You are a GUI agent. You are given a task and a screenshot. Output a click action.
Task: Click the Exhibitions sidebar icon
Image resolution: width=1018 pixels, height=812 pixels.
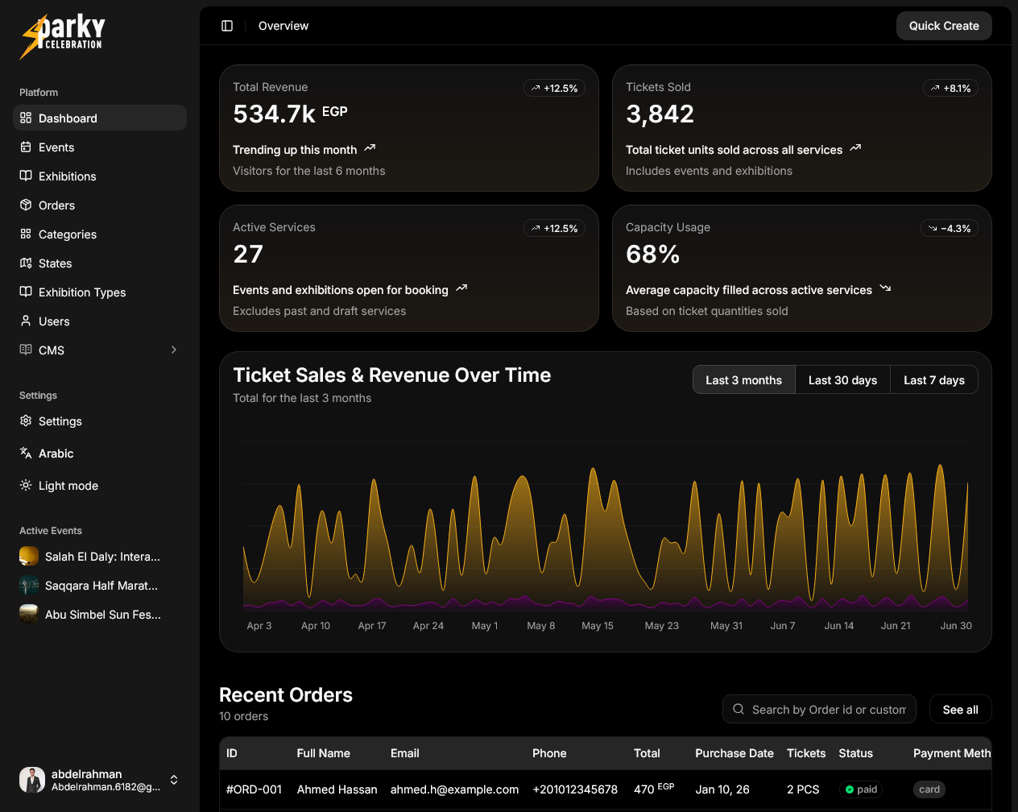coord(25,176)
